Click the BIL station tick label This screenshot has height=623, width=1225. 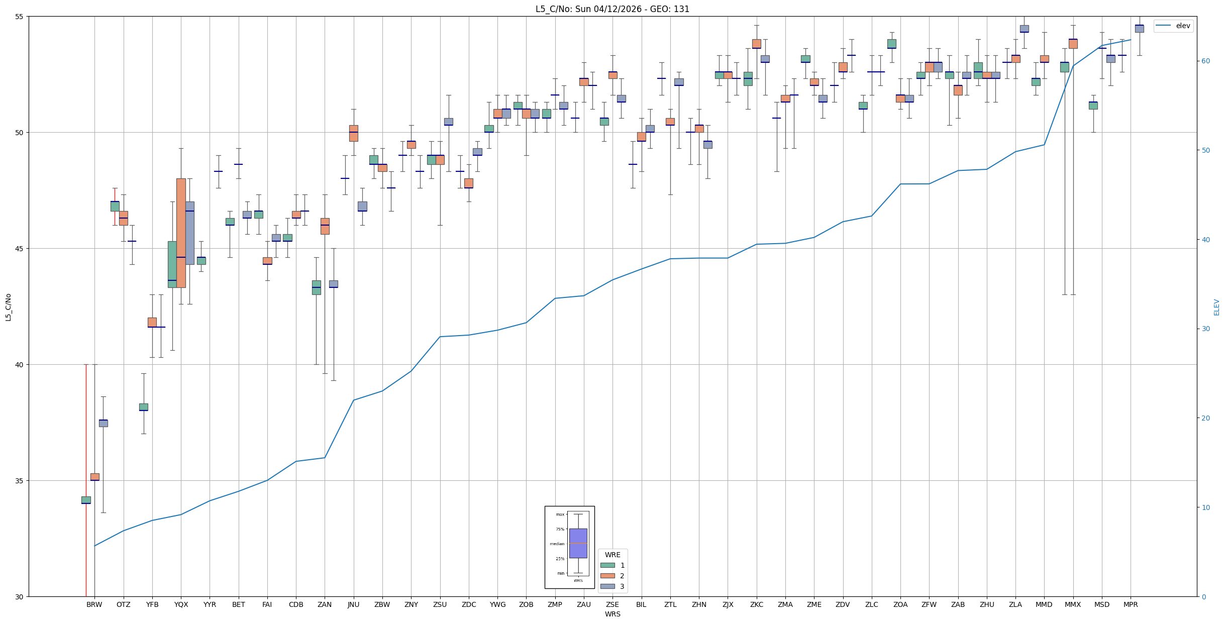click(x=641, y=604)
